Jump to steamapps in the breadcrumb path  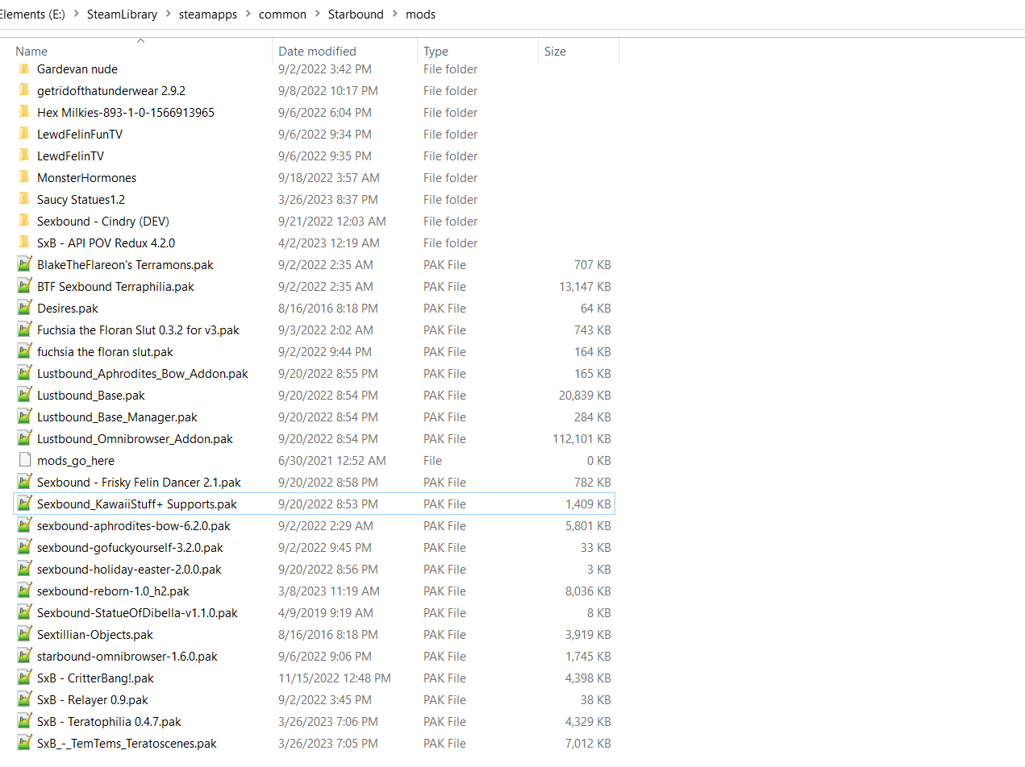pos(208,14)
